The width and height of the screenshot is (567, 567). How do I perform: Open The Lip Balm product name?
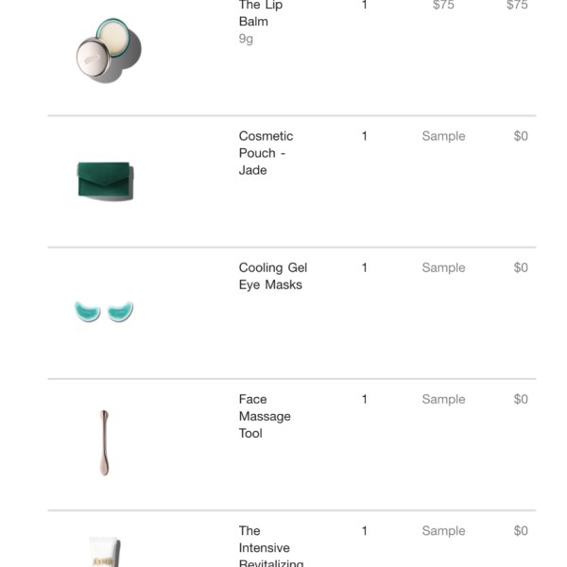[261, 13]
